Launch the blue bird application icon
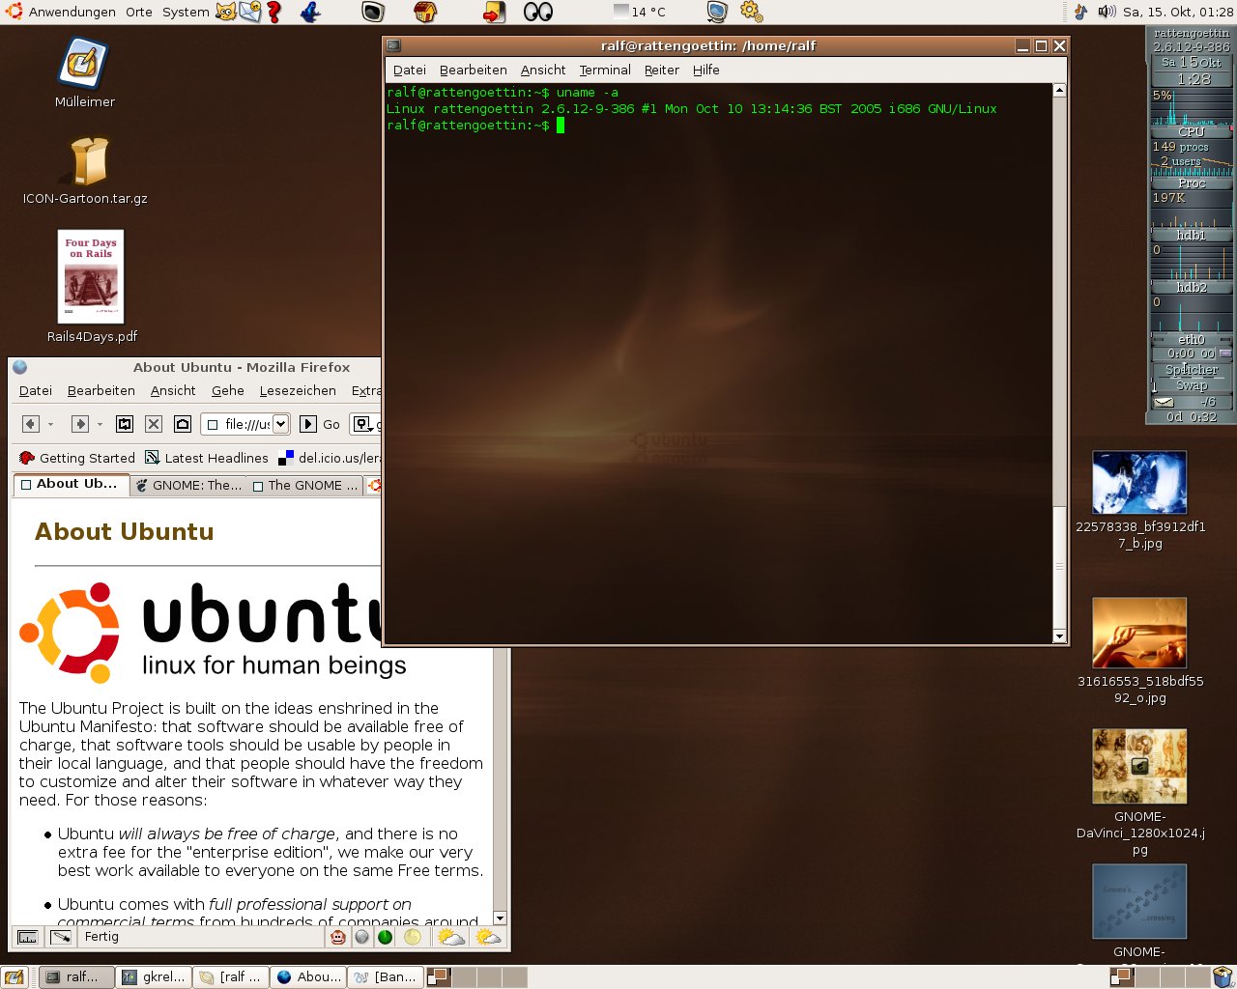 point(310,12)
